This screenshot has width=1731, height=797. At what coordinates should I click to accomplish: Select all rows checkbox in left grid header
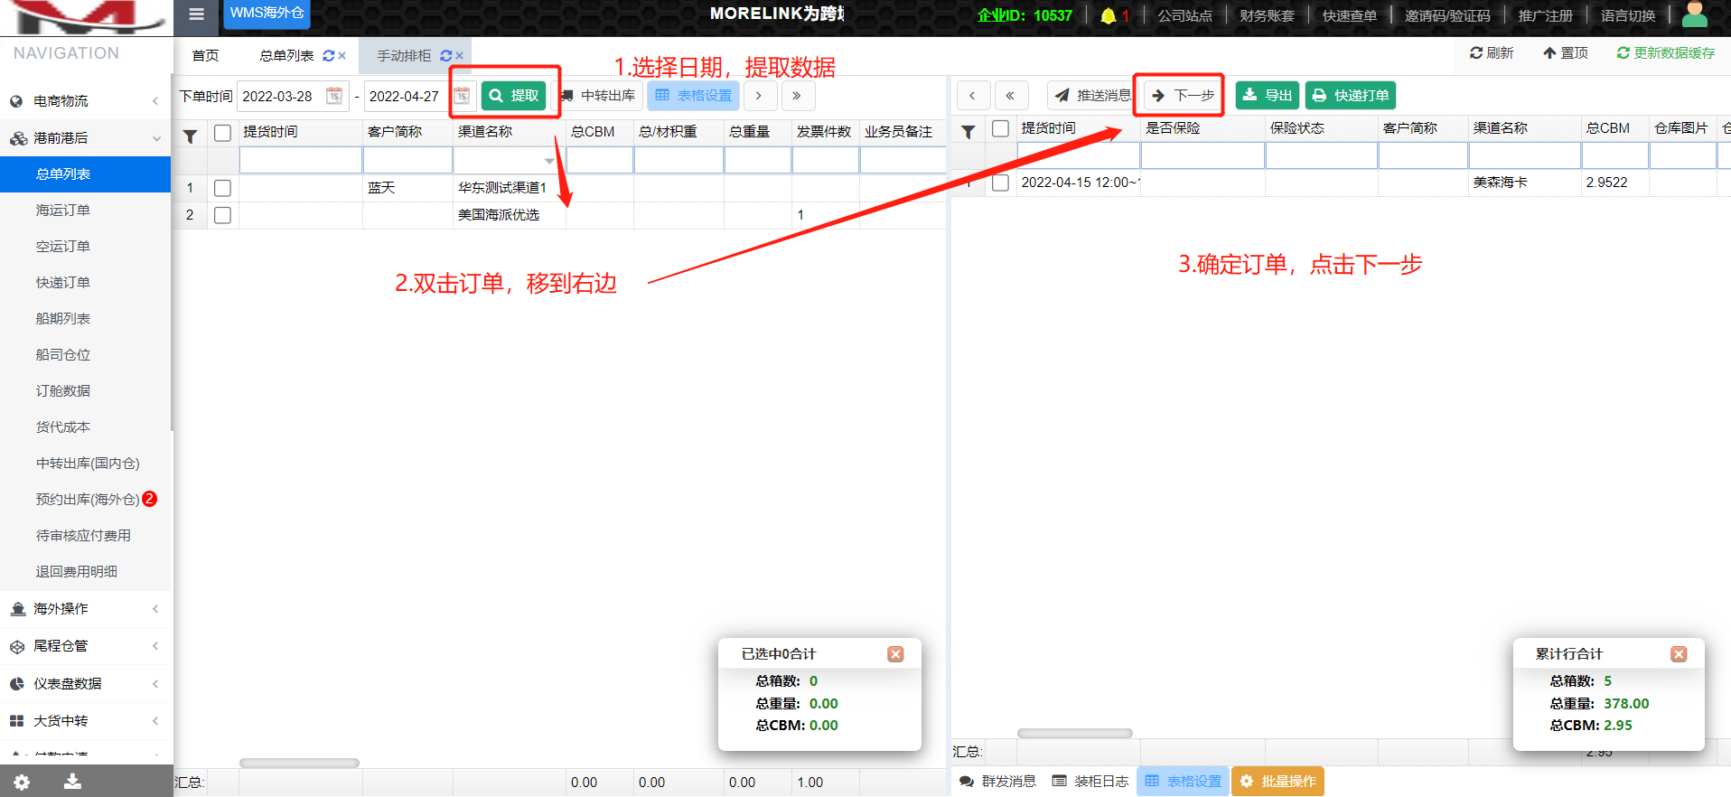(223, 133)
